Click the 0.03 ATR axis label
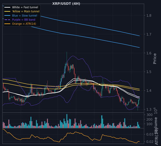The image size is (161, 146). [150, 134]
